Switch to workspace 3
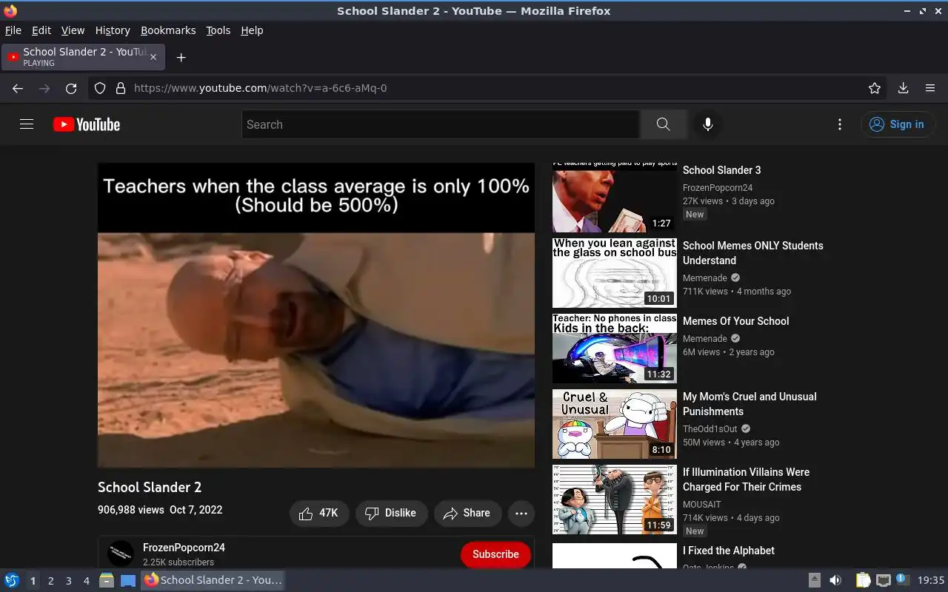Image resolution: width=948 pixels, height=592 pixels. click(68, 581)
